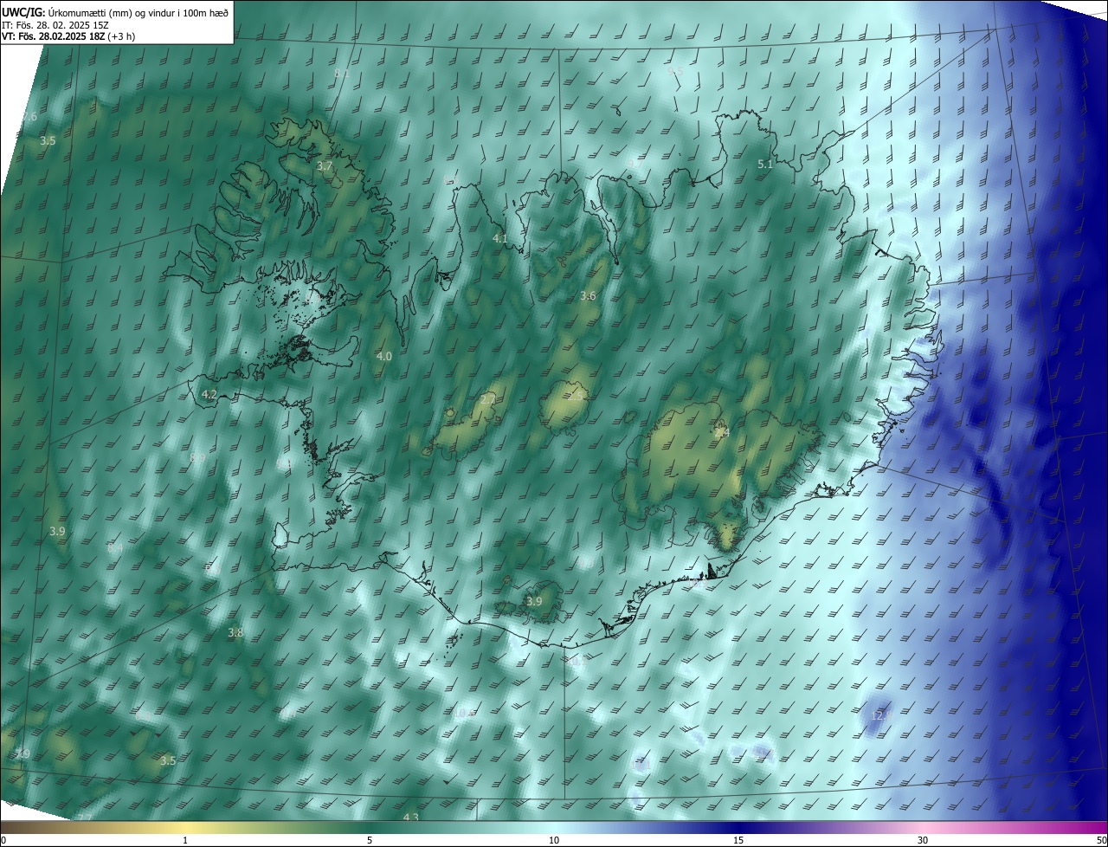Click the colour scale label "0"
This screenshot has width=1108, height=847.
3,840
